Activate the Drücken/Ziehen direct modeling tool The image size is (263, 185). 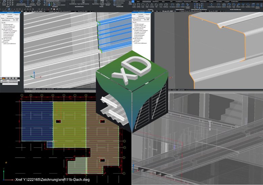211,5
